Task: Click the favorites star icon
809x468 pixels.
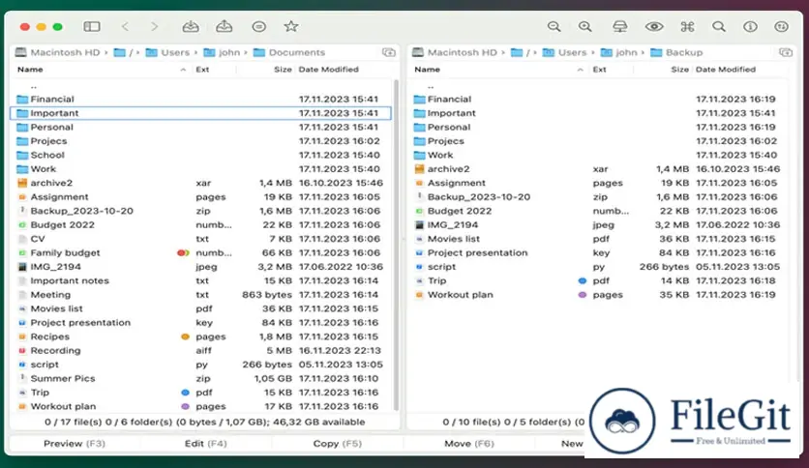Action: [291, 26]
